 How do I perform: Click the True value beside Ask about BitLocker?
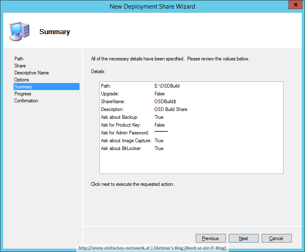coord(159,148)
